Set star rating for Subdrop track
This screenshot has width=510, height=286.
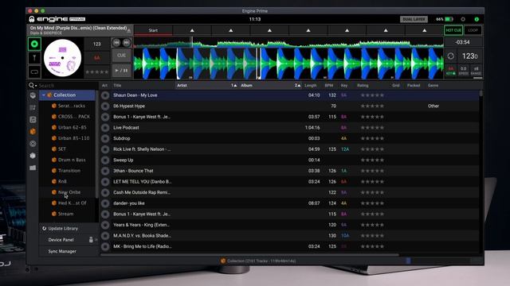[372, 138]
